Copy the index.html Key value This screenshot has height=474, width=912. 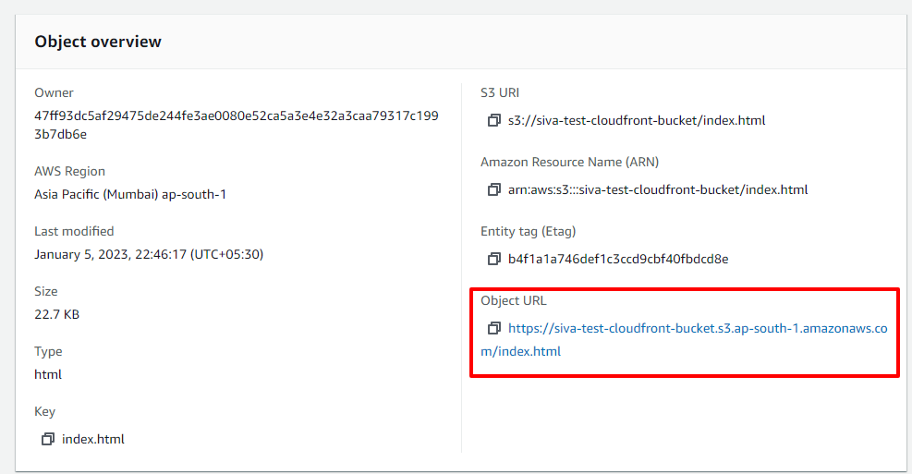48,439
